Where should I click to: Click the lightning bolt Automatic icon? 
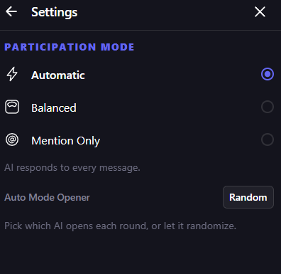12,74
